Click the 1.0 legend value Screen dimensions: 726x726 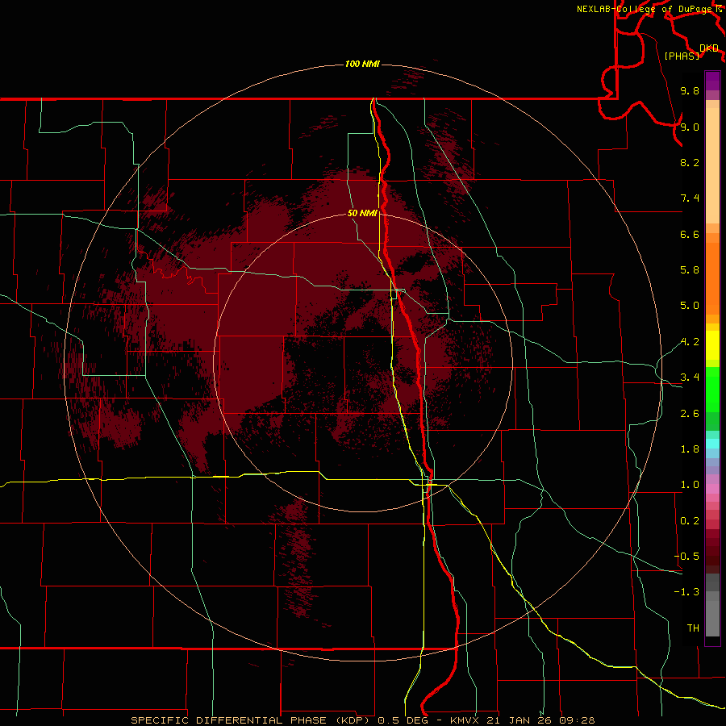point(690,485)
